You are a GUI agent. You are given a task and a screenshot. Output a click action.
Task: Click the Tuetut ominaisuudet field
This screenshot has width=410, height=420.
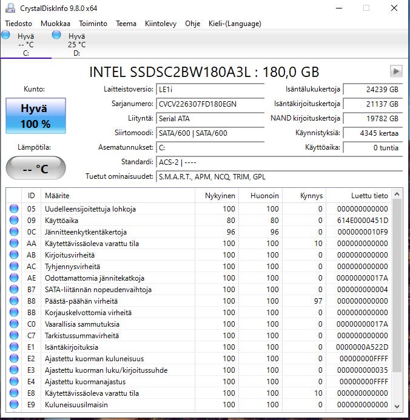pos(279,177)
